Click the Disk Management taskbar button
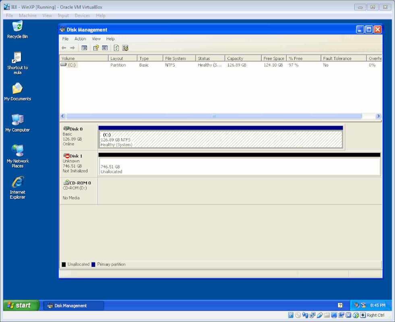Image resolution: width=395 pixels, height=322 pixels. (73, 305)
